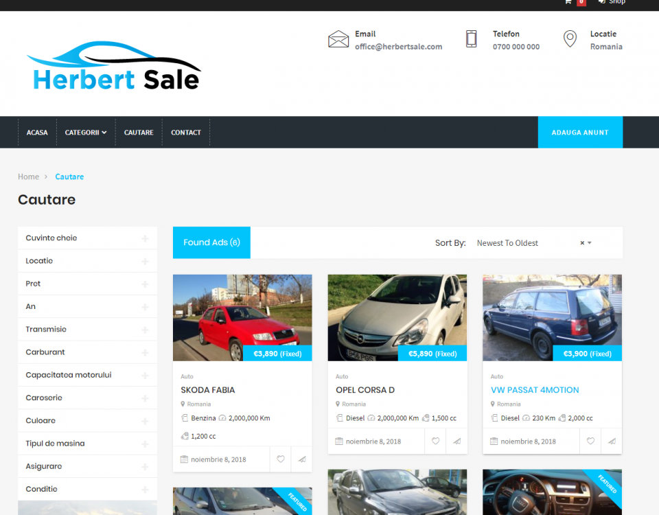Click calendar icon on Opel Corsa D card
659x515 pixels.
point(339,441)
